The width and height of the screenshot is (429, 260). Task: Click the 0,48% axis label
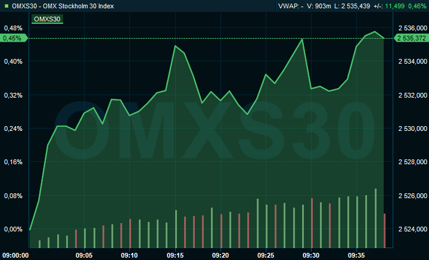pos(13,28)
